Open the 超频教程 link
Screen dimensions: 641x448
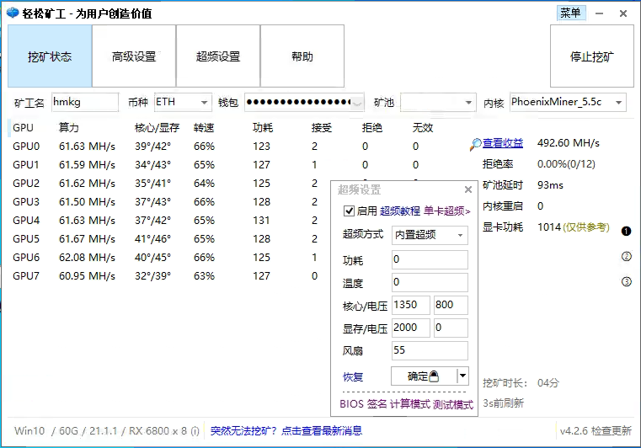(x=399, y=211)
